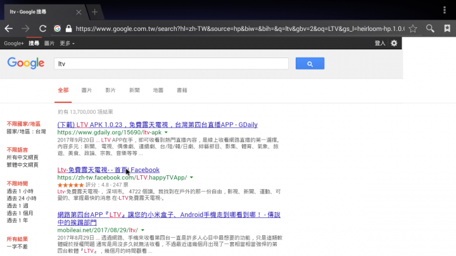
Task: Click the search box containing ltv
Action: click(171, 64)
